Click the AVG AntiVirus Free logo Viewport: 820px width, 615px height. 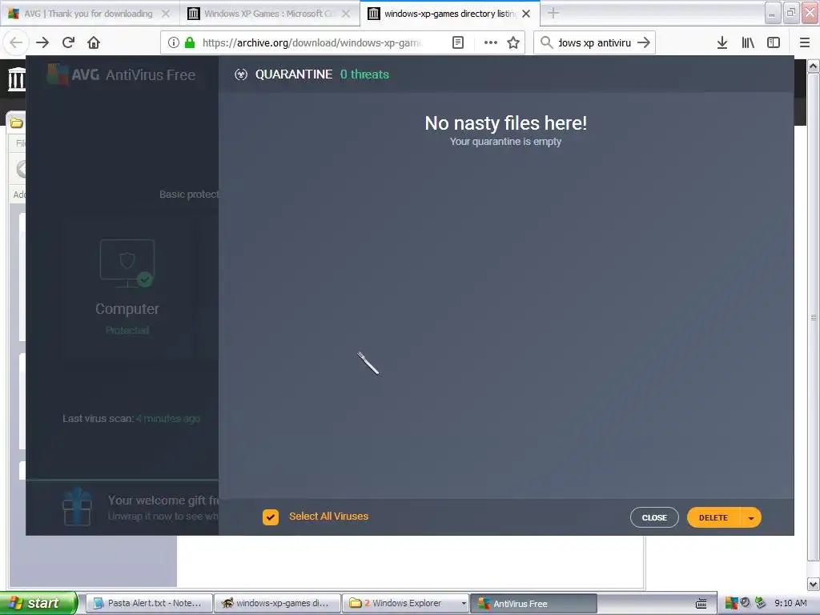(x=121, y=74)
